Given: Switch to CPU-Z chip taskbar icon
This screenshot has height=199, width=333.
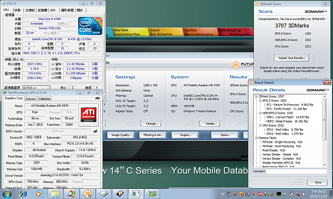Looking at the screenshot, I should [x=104, y=194].
